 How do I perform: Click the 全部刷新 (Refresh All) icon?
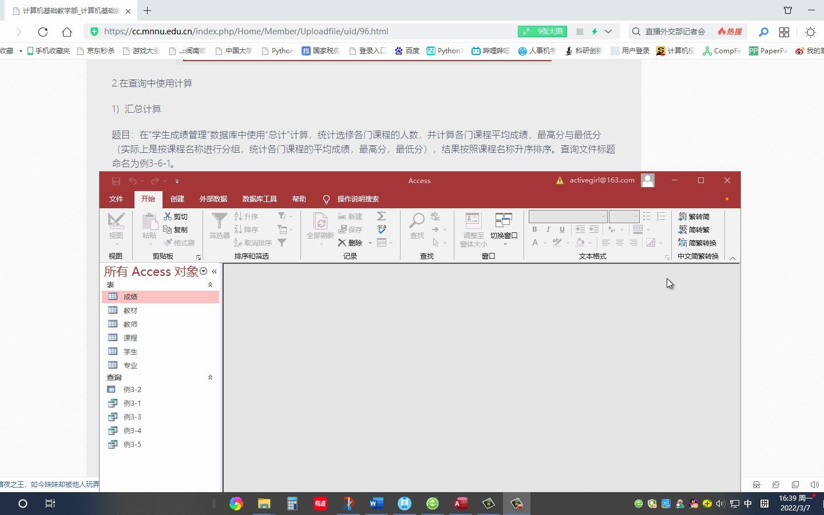[x=320, y=226]
